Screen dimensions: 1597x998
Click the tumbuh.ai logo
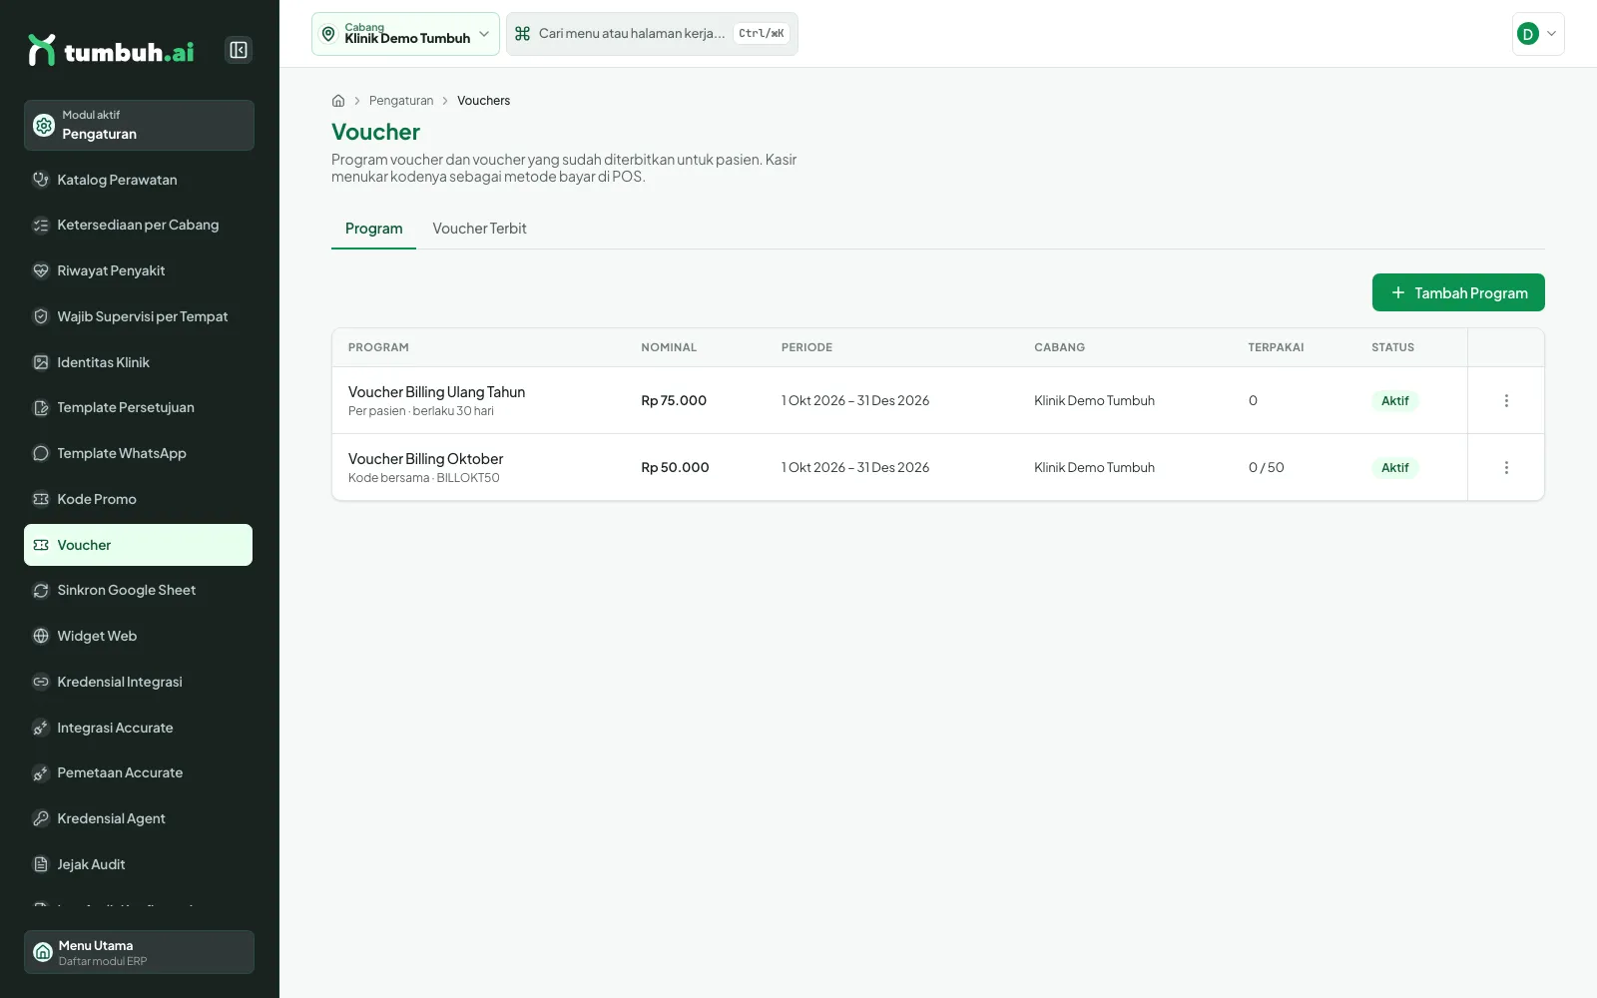[x=111, y=50]
